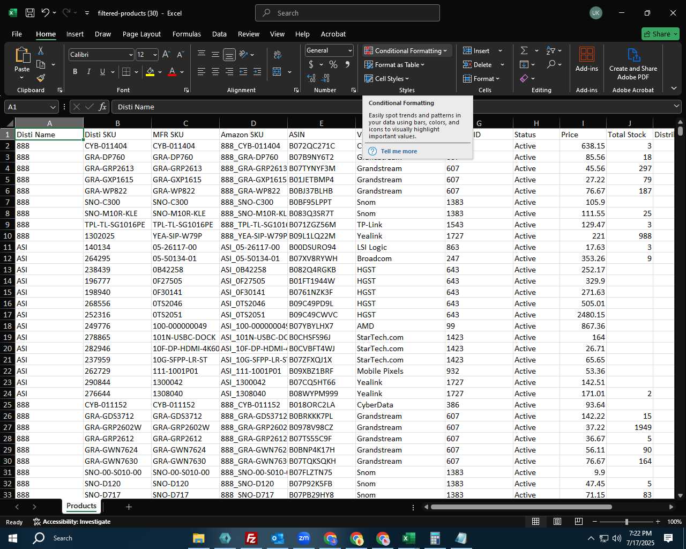Image resolution: width=686 pixels, height=549 pixels.
Task: Select the Format Painter brush
Action: click(41, 78)
